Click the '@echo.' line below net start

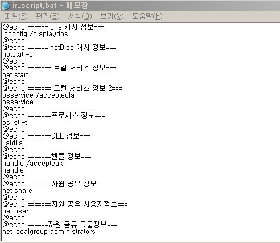pos(15,82)
